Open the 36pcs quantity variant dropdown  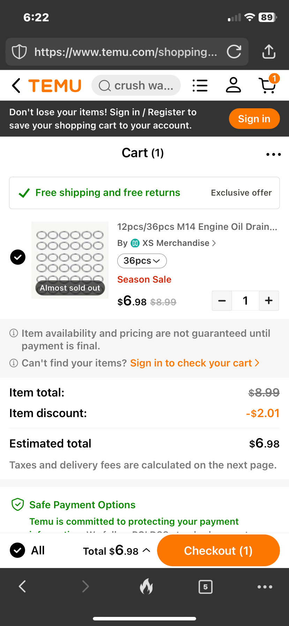[x=142, y=261]
